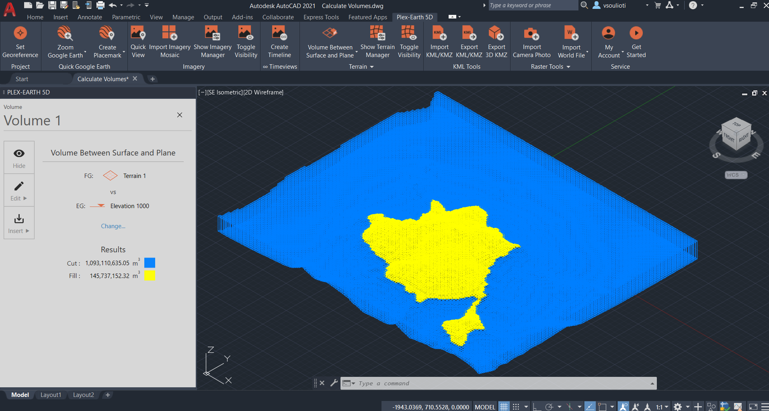Switch to the Layout1 tab
This screenshot has width=769, height=411.
click(x=51, y=395)
